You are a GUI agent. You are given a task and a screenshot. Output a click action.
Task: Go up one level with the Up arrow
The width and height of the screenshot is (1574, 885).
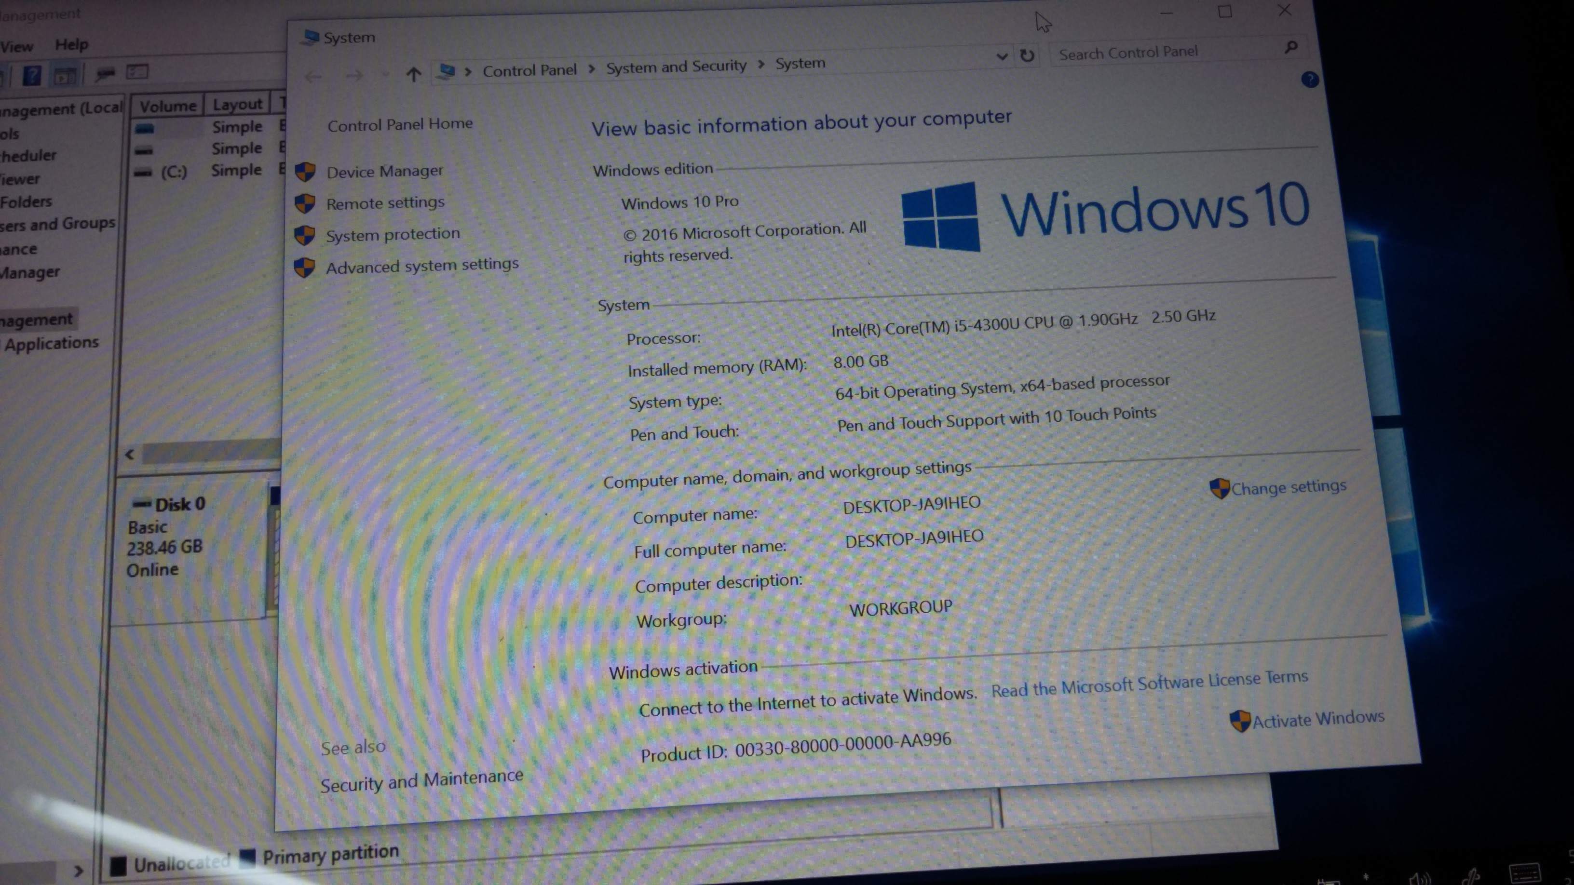pyautogui.click(x=414, y=75)
